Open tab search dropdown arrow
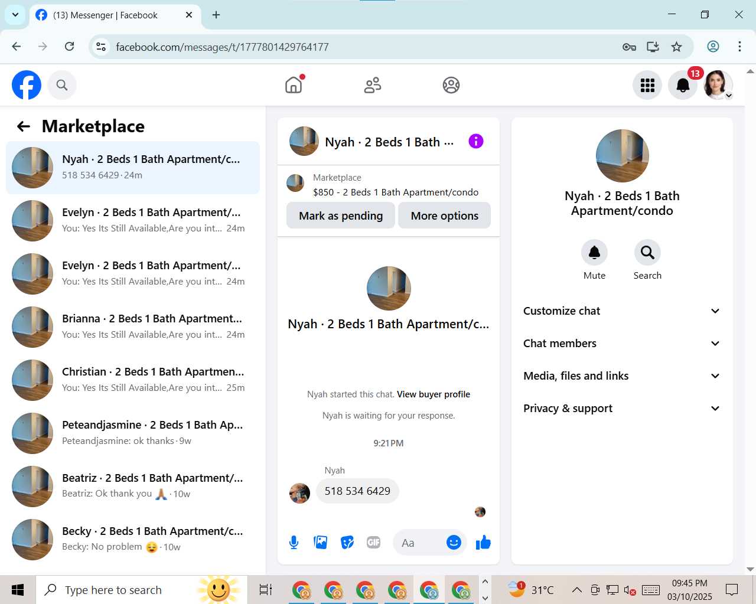Viewport: 756px width, 604px height. coord(15,15)
